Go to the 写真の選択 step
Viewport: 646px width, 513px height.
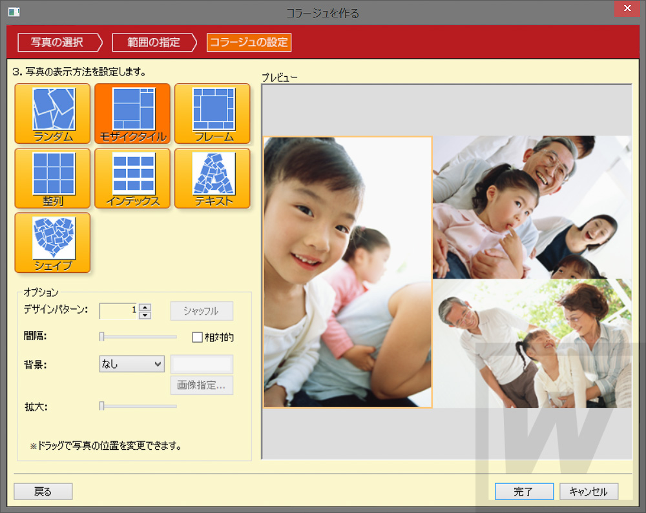[x=59, y=43]
